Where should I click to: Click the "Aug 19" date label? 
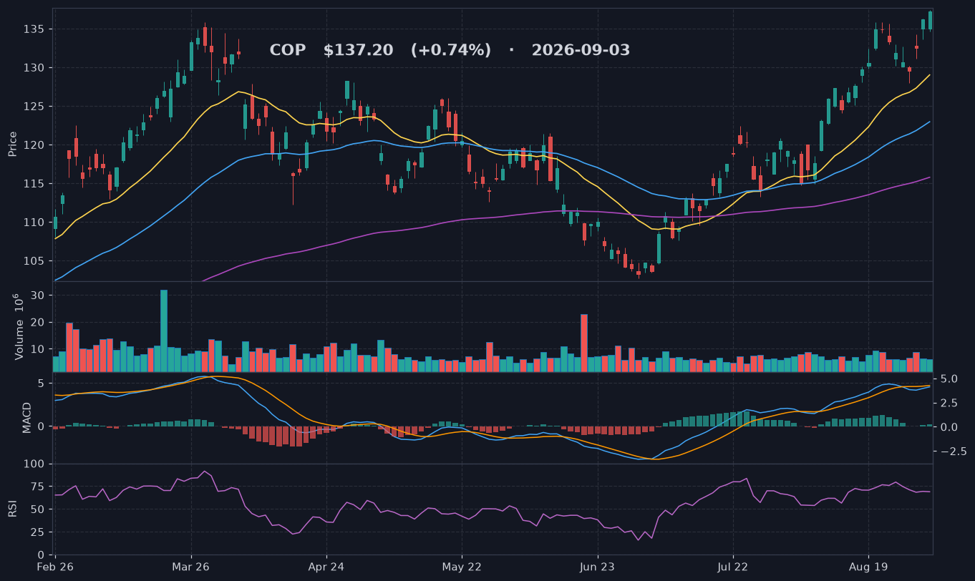coord(868,568)
